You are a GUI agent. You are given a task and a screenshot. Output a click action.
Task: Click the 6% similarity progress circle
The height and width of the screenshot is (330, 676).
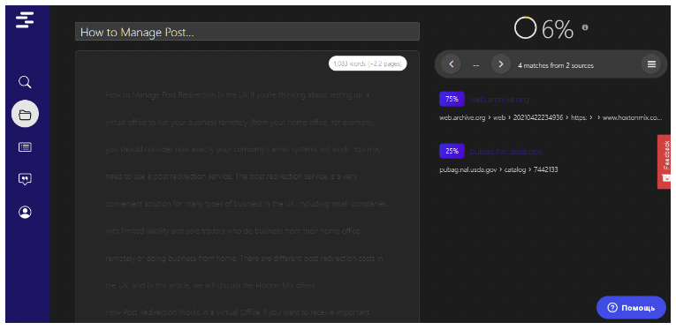point(525,27)
